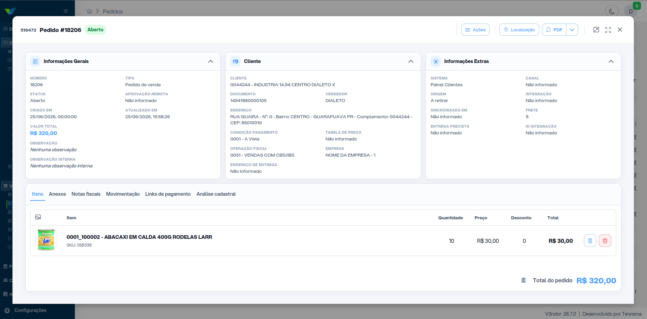Collapse the Informações Gerais panel
This screenshot has width=647, height=319.
tap(211, 61)
